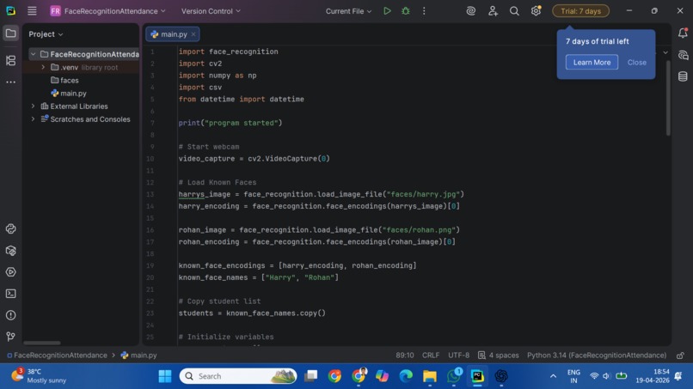The height and width of the screenshot is (389, 693).
Task: Open the AI Assistant swirl icon in toolbar
Action: (x=470, y=11)
